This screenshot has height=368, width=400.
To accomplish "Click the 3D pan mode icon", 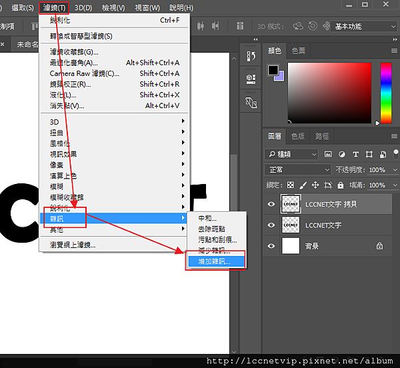I will coord(326,26).
